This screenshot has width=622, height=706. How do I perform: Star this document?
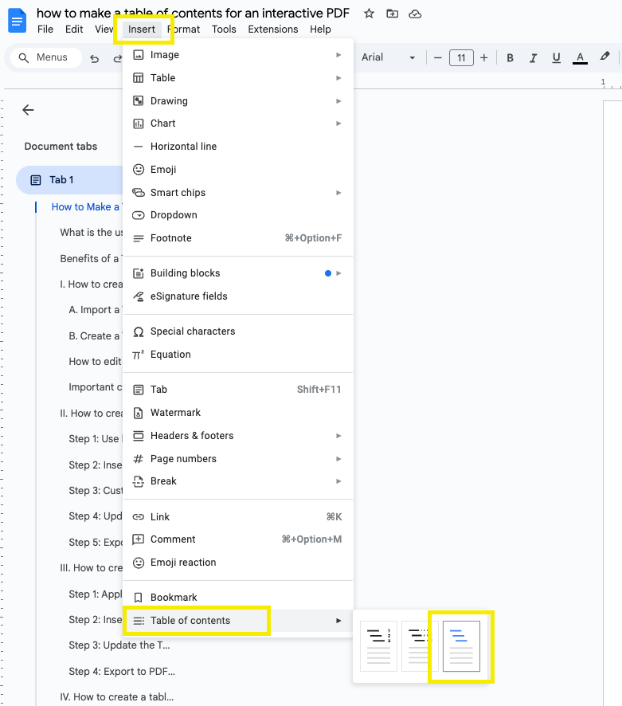point(369,14)
